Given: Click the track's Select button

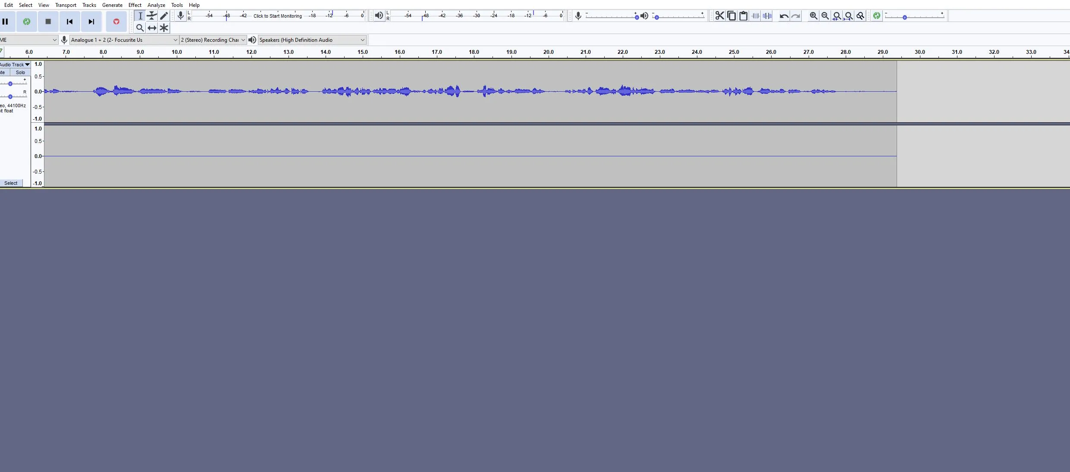Looking at the screenshot, I should pyautogui.click(x=11, y=183).
